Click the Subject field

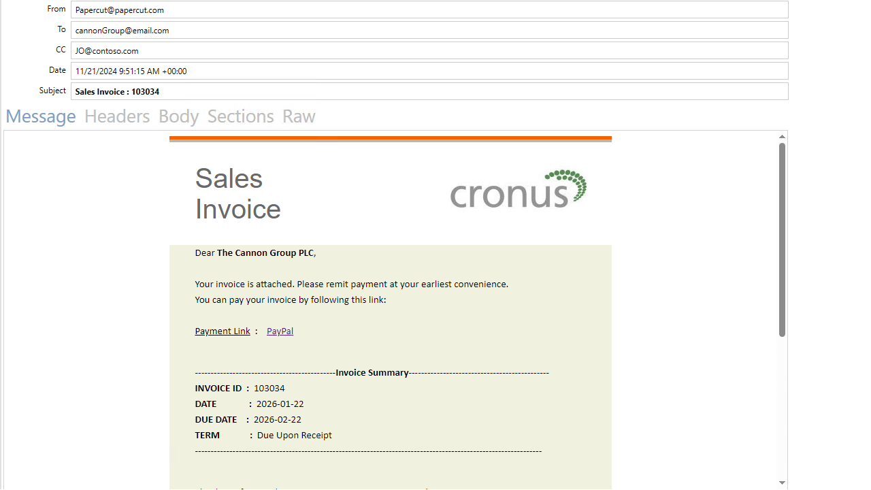point(429,91)
